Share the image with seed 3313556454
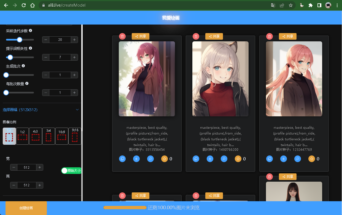 click(x=141, y=36)
